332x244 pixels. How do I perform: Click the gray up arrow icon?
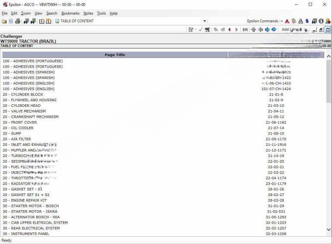254,30
